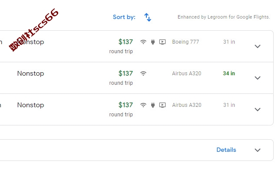The width and height of the screenshot is (278, 173).
Task: Click Wi-Fi icon on 34 in flight
Action: [x=143, y=73]
